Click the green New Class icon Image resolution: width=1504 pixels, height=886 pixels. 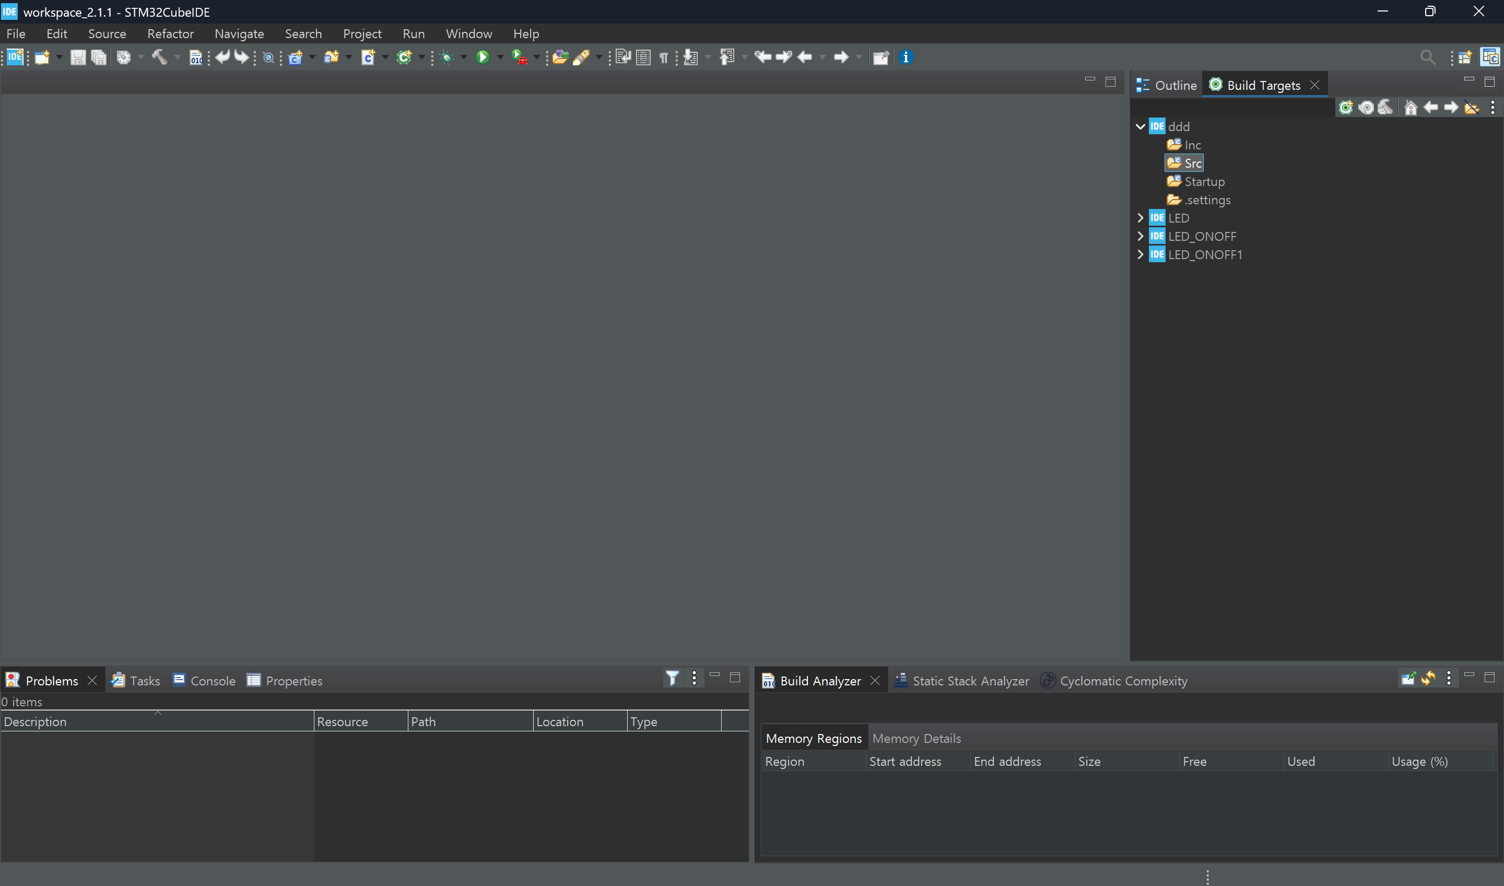[405, 57]
